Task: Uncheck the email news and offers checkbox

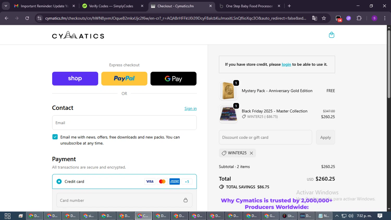Action: tap(55, 137)
